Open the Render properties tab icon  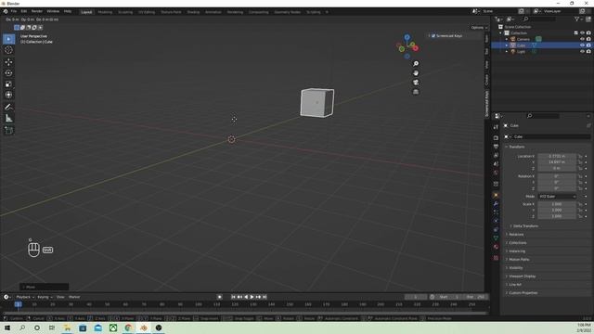coord(496,138)
